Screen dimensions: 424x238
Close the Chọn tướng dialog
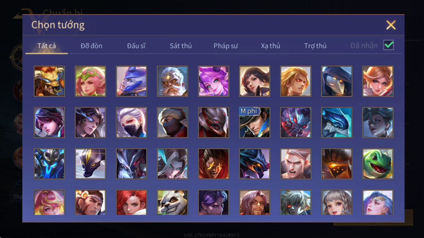(x=391, y=25)
